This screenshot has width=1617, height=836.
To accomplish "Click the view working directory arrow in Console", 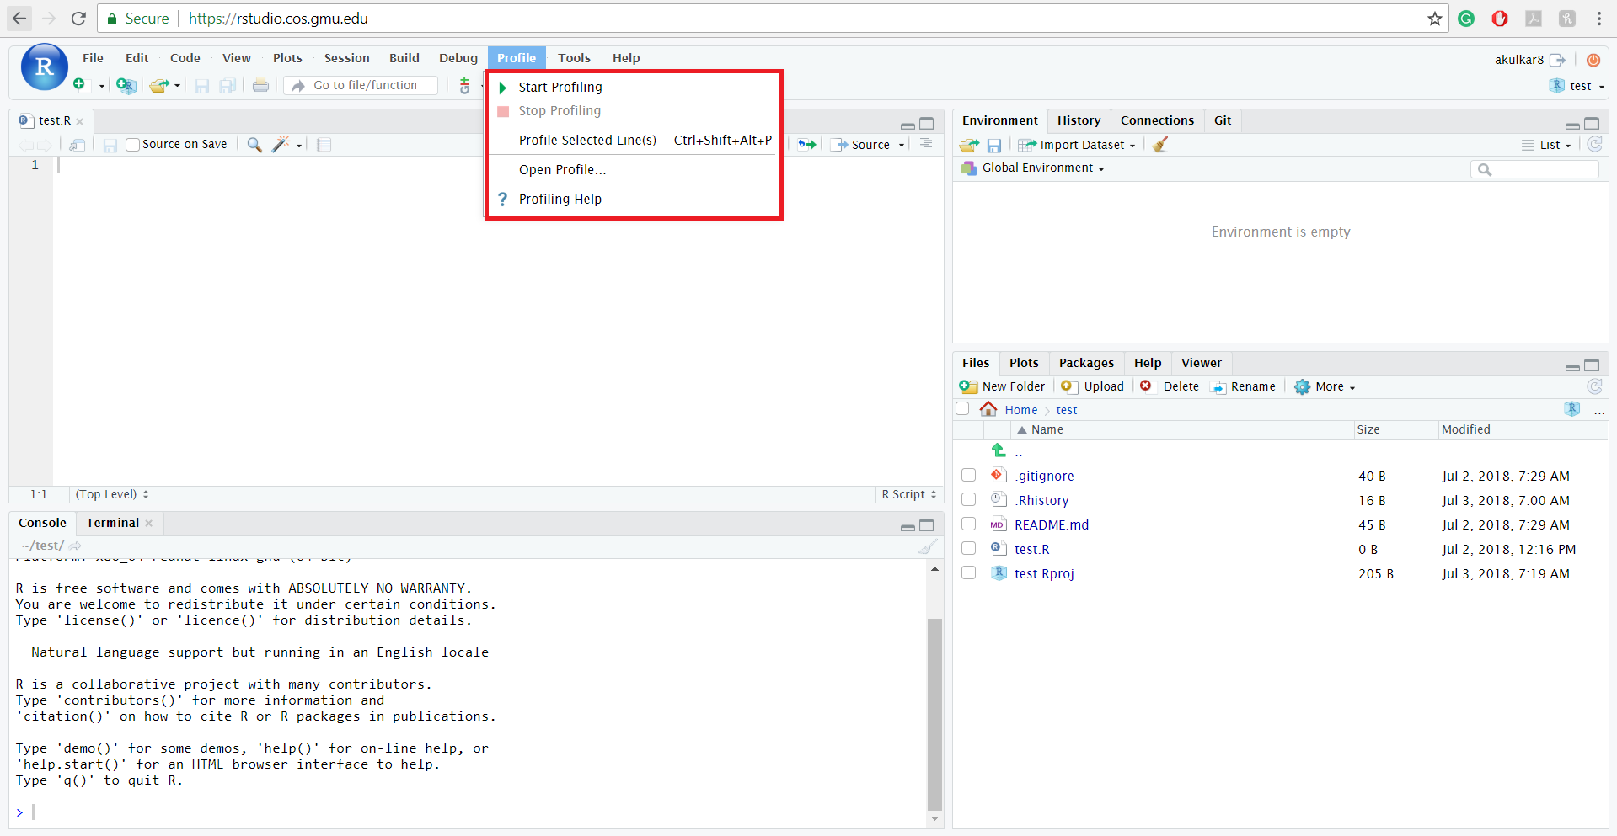I will (x=75, y=546).
